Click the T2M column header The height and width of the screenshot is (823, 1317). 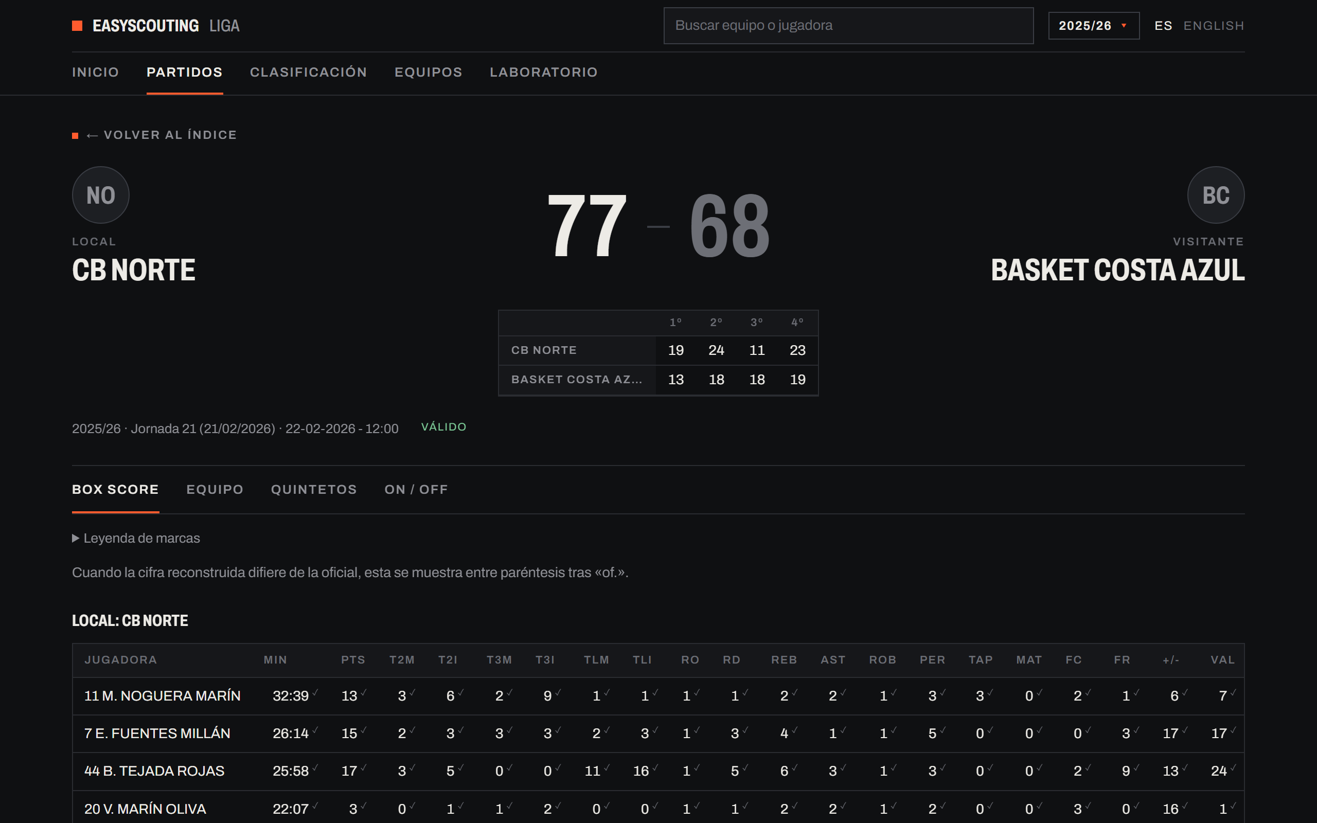click(x=402, y=660)
